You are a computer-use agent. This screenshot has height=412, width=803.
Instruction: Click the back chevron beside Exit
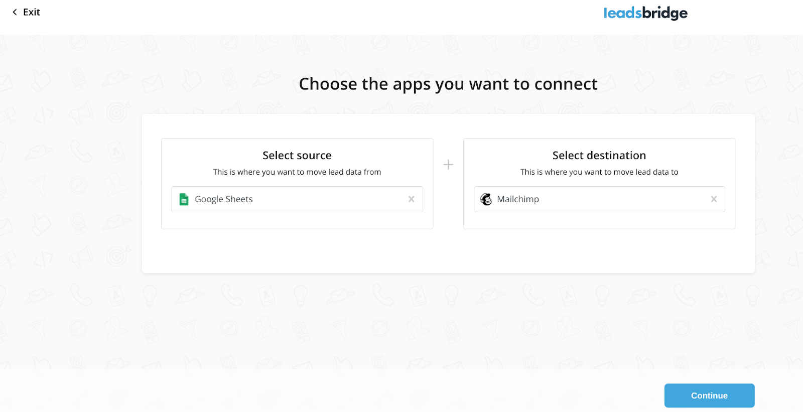click(15, 12)
